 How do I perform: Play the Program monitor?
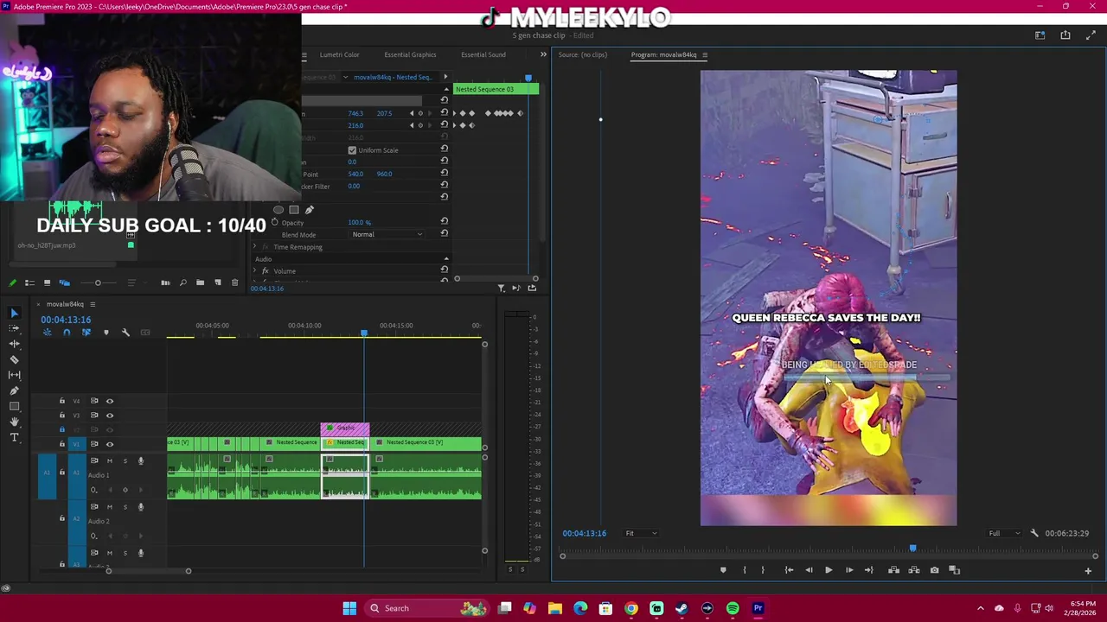coord(829,570)
